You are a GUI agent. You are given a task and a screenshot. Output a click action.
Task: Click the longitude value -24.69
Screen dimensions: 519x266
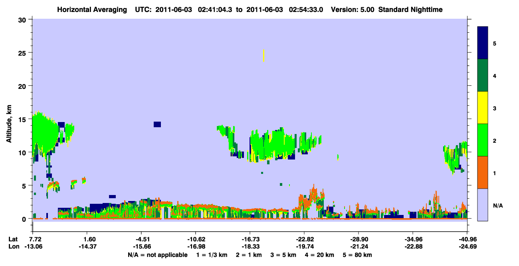(467, 246)
